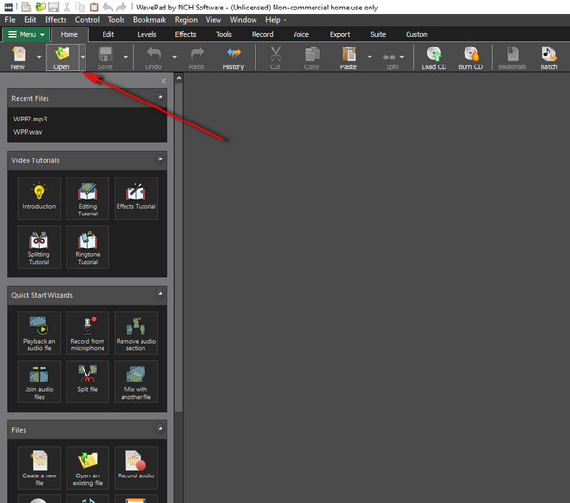Switch to the Record ribbon tab

262,34
